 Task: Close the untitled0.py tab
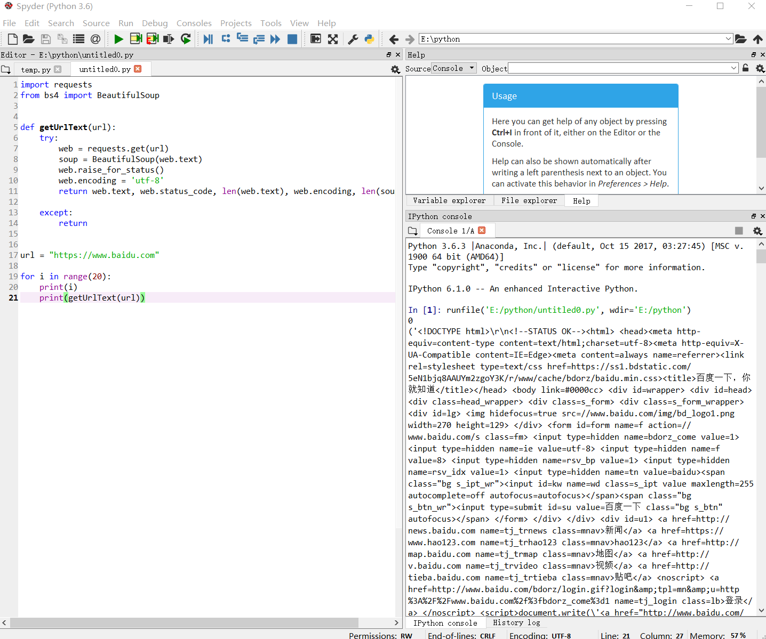138,69
